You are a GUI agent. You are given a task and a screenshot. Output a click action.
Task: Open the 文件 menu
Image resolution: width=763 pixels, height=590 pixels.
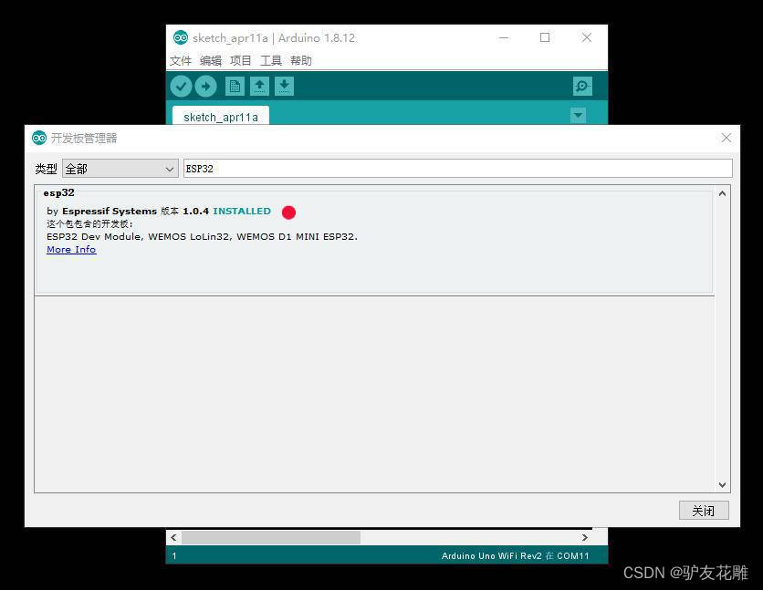coord(181,61)
